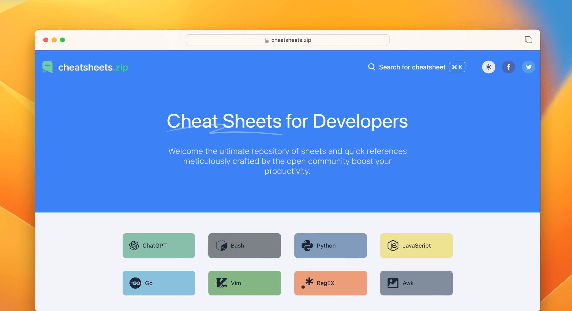Image resolution: width=572 pixels, height=311 pixels.
Task: Toggle dark mode with the sun icon
Action: click(x=489, y=67)
